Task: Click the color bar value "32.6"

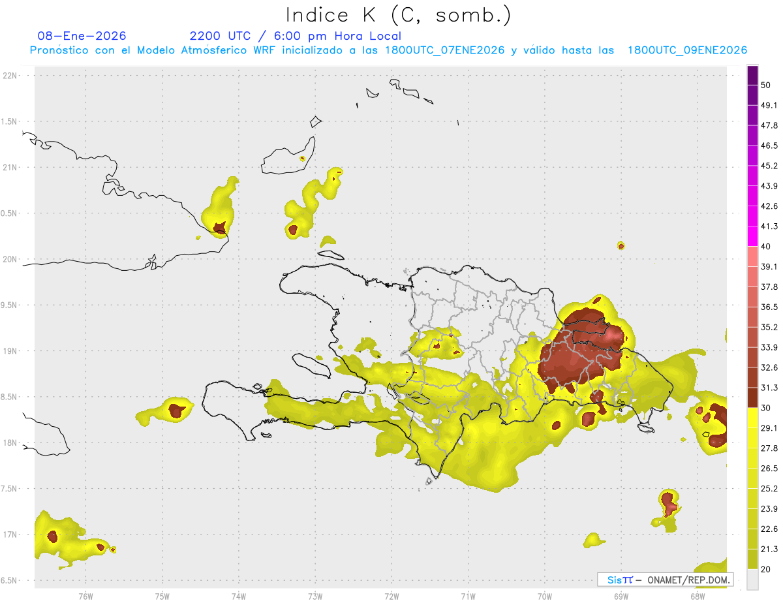Action: [x=769, y=367]
